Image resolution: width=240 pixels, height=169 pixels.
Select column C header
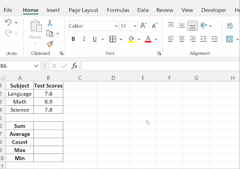click(80, 78)
